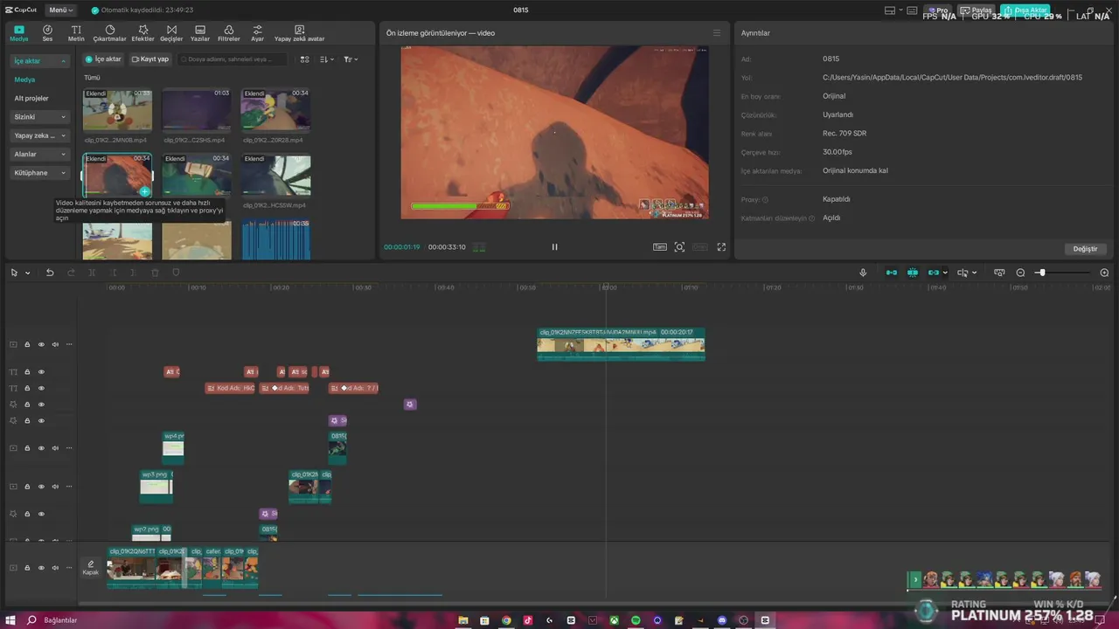Toggle main track magnet
The width and height of the screenshot is (1119, 629).
[892, 273]
